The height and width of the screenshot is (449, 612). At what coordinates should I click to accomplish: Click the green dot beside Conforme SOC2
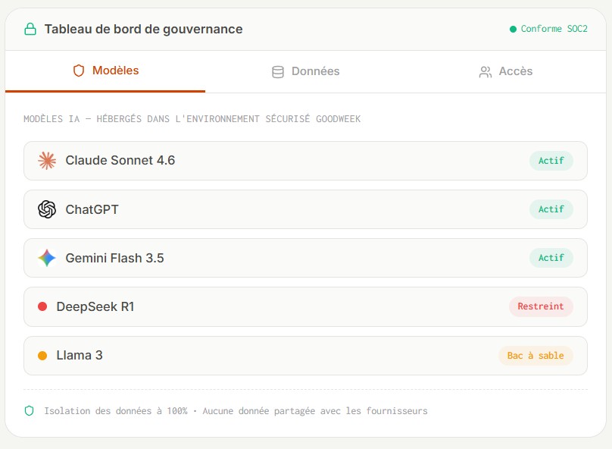tap(513, 29)
